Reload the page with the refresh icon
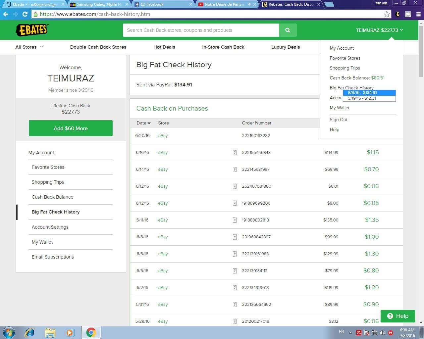This screenshot has width=424, height=339. pyautogui.click(x=25, y=14)
